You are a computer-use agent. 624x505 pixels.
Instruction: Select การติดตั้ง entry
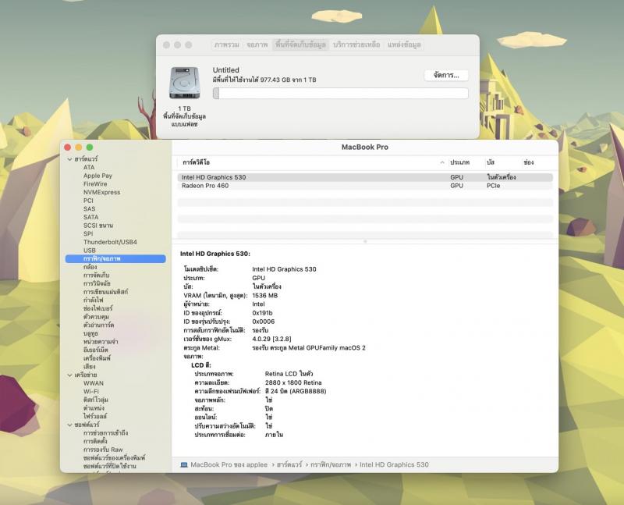pos(95,441)
